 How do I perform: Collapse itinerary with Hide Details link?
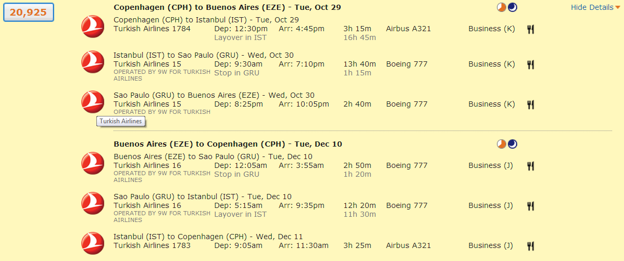point(592,7)
